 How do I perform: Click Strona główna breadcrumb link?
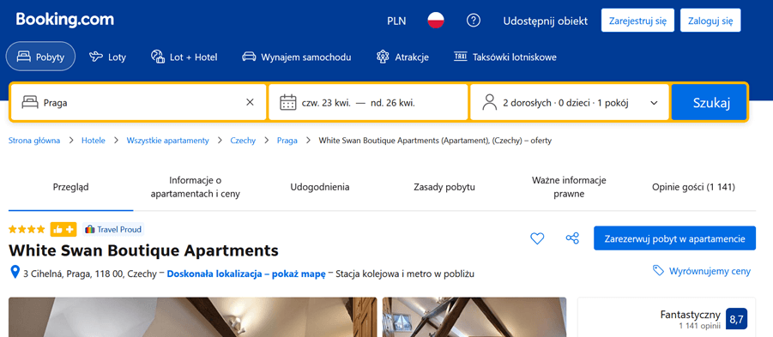point(34,141)
